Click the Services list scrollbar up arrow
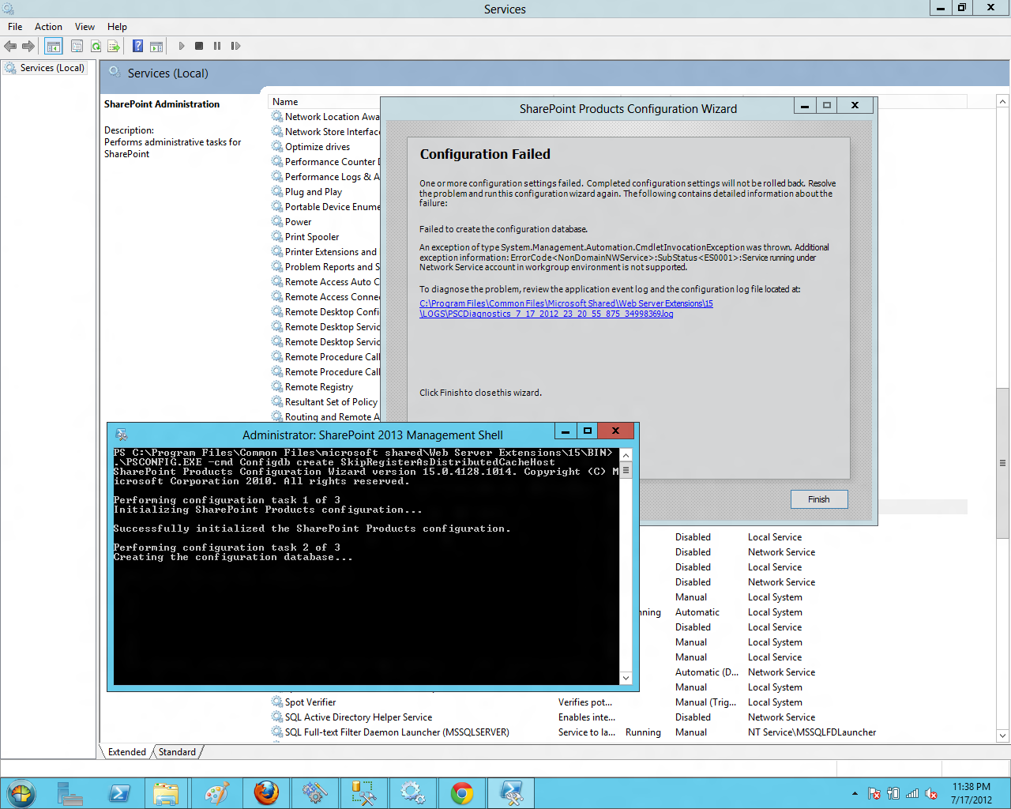Image resolution: width=1011 pixels, height=809 pixels. click(x=1002, y=102)
